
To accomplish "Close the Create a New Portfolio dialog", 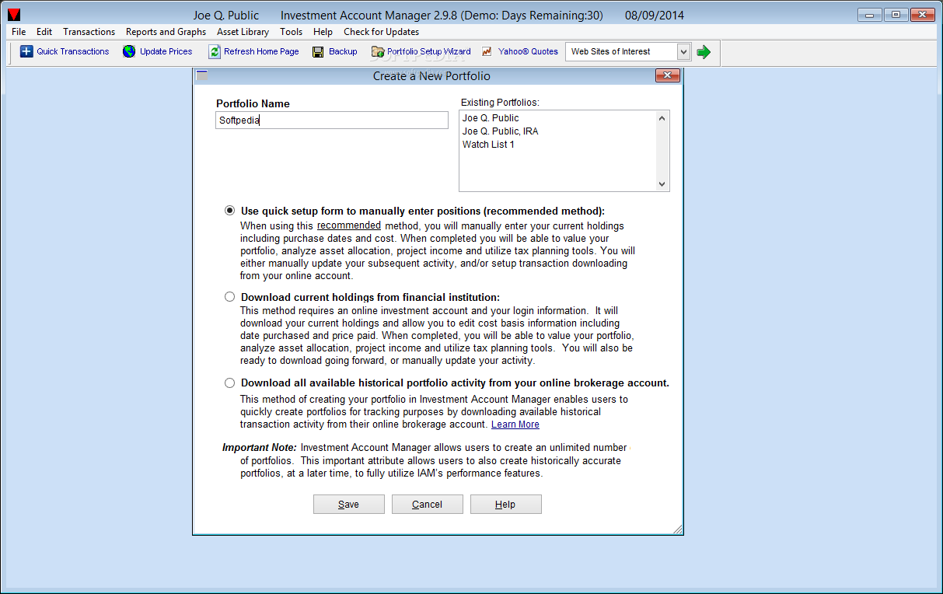I will 668,75.
